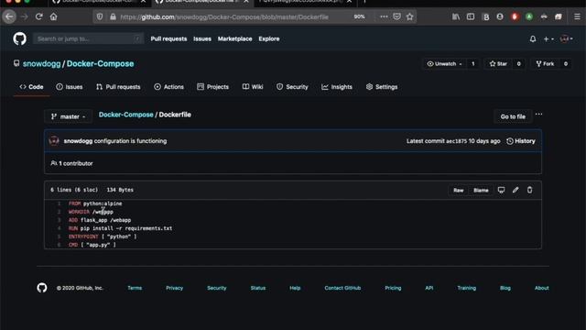This screenshot has width=586, height=330.
Task: Open the plus create-new dropdown
Action: coord(548,38)
